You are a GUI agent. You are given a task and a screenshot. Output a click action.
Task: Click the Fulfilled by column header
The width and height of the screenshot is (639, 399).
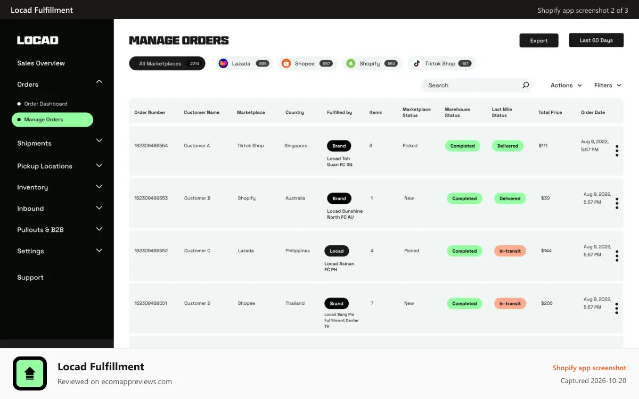(339, 113)
